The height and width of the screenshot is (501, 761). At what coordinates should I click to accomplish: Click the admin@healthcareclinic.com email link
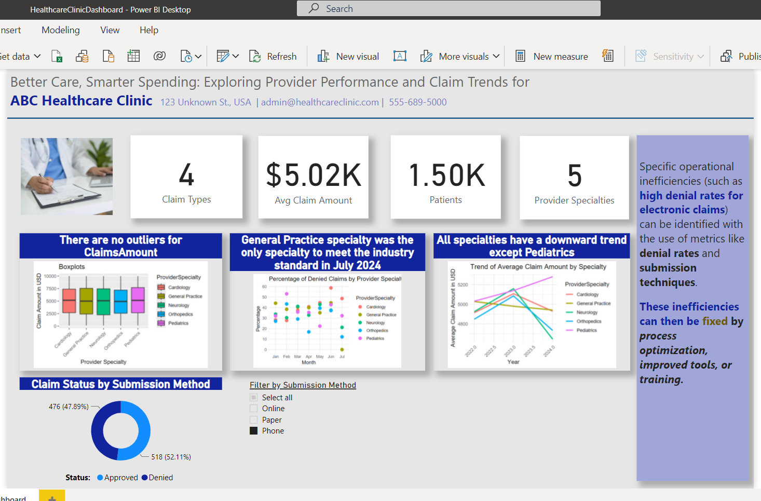(x=320, y=102)
